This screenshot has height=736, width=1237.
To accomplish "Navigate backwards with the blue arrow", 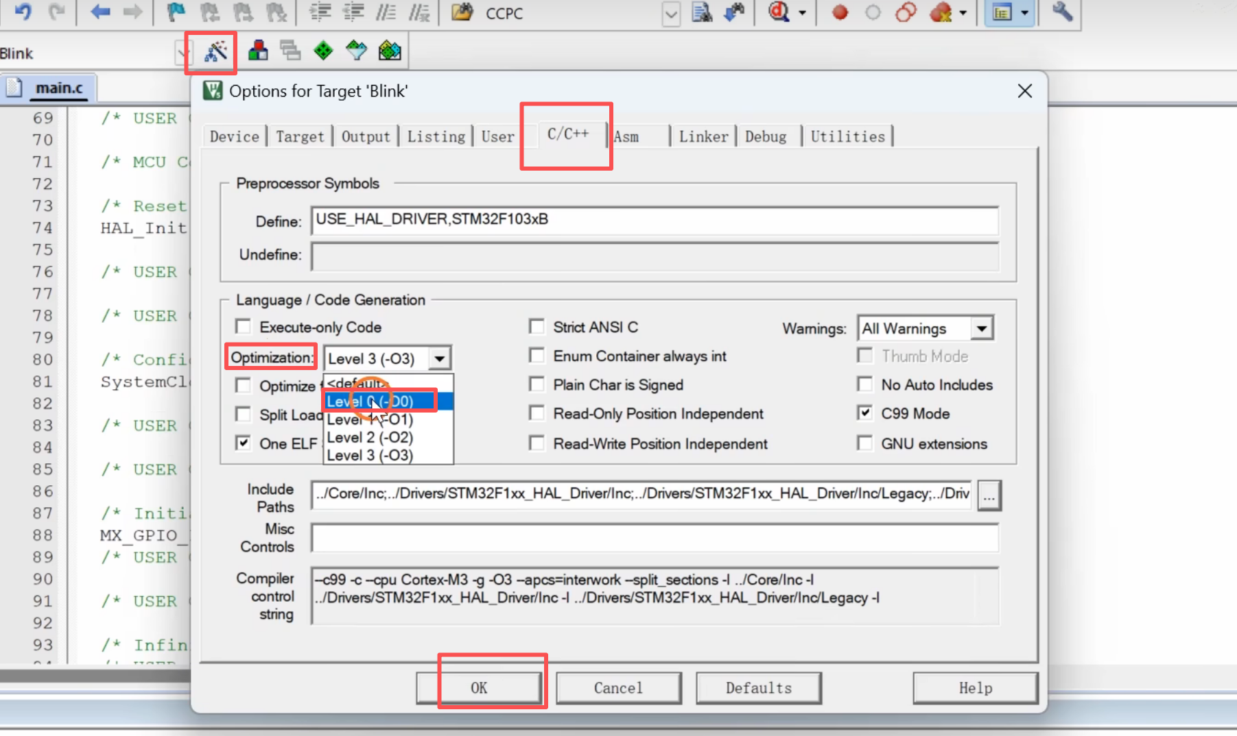I will [100, 12].
